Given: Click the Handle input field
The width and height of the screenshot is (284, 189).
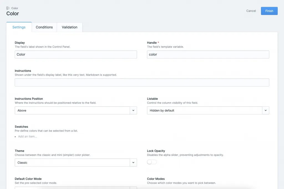Looking at the screenshot, I should [x=208, y=54].
